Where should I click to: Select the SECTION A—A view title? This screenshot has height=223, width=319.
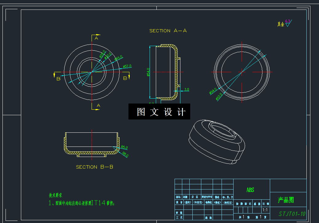[x=168, y=31]
